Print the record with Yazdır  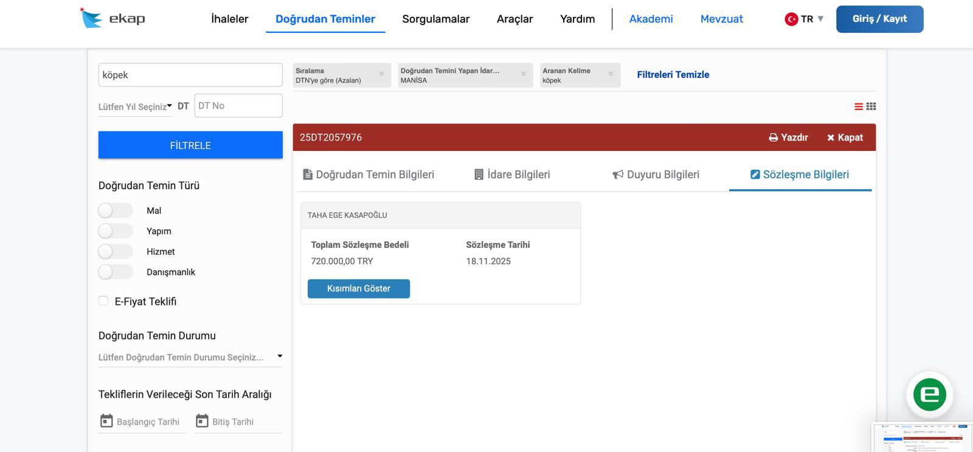coord(788,137)
